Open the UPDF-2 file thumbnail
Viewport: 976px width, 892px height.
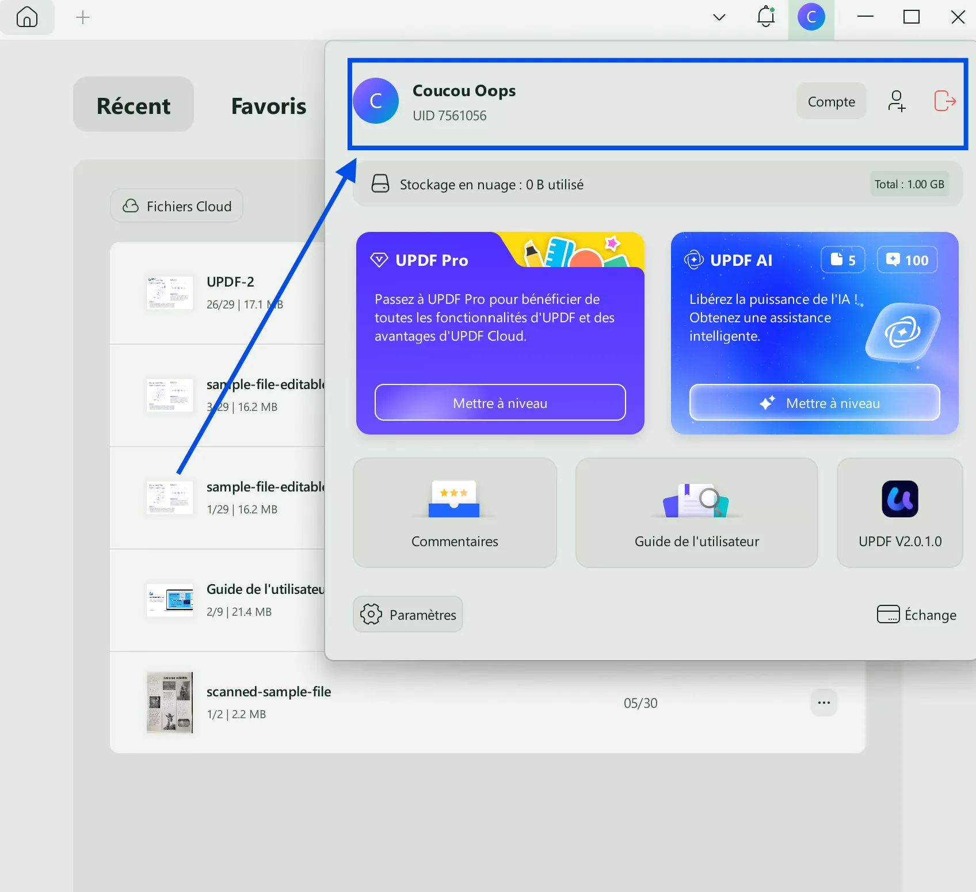(170, 293)
